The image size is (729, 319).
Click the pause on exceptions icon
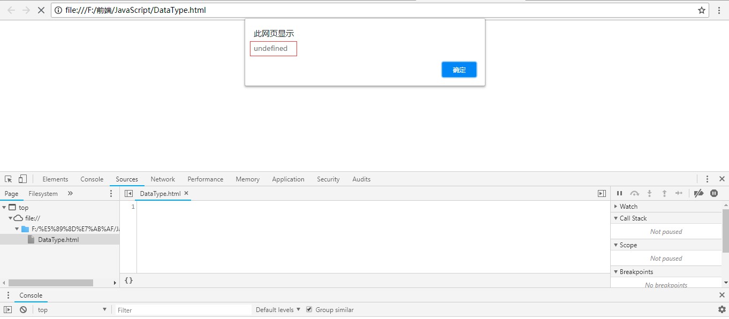714,194
